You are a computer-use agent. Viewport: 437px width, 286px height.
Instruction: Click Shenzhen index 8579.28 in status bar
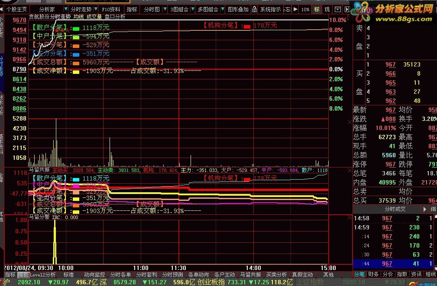[124, 283]
